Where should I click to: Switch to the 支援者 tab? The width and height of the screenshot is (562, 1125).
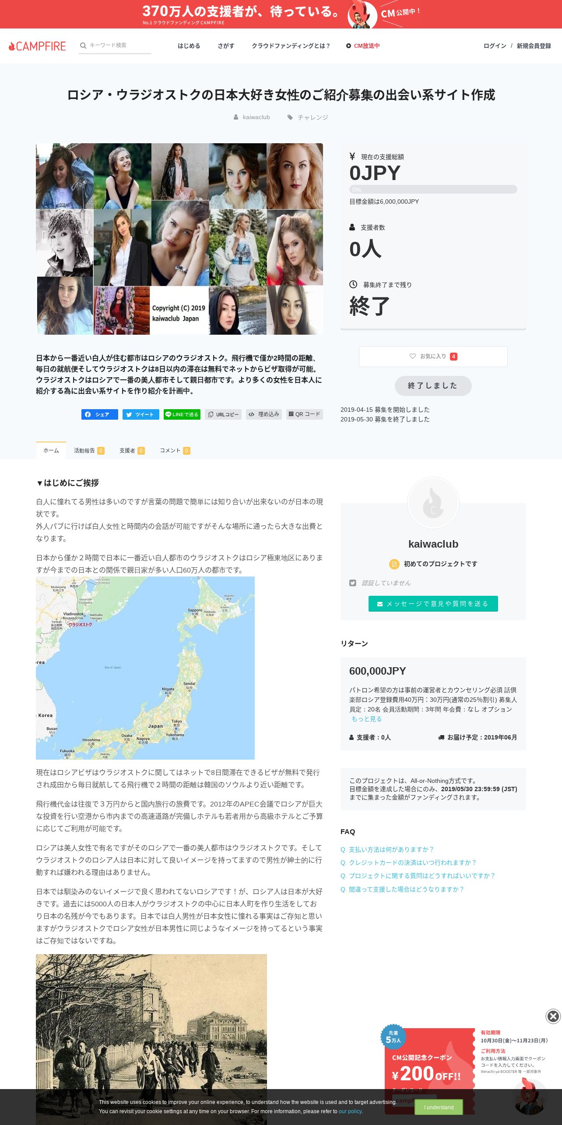[x=132, y=450]
